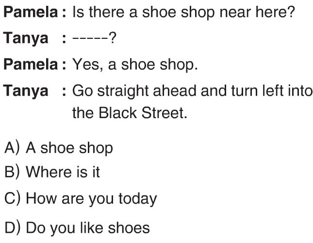Pick answer "How are you today"
The width and height of the screenshot is (313, 243).
pos(91,199)
